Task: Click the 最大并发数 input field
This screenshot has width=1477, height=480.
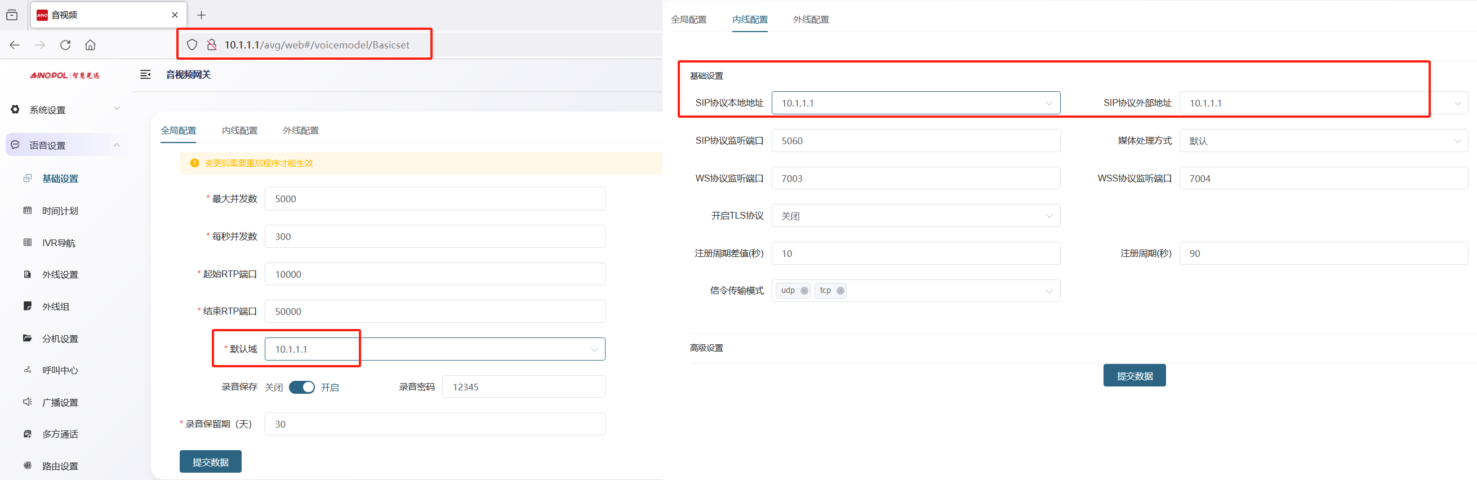Action: [434, 199]
